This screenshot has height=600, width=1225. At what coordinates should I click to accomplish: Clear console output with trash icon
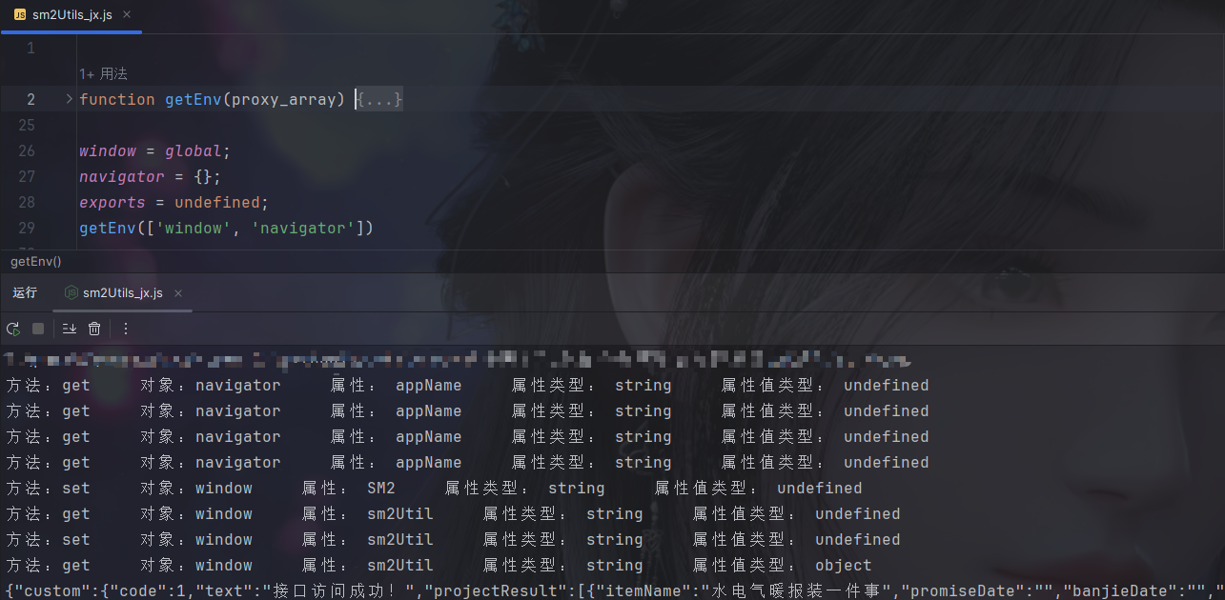(x=94, y=329)
